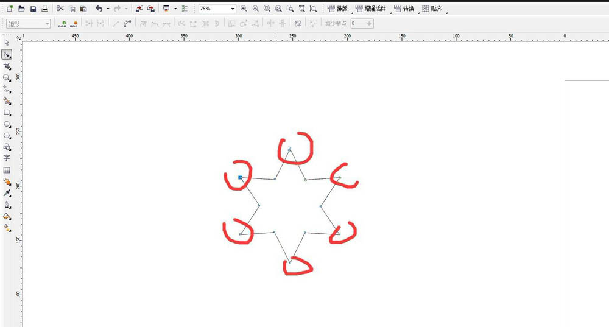The height and width of the screenshot is (327, 609).
Task: Select the Rectangle tool
Action: point(7,113)
